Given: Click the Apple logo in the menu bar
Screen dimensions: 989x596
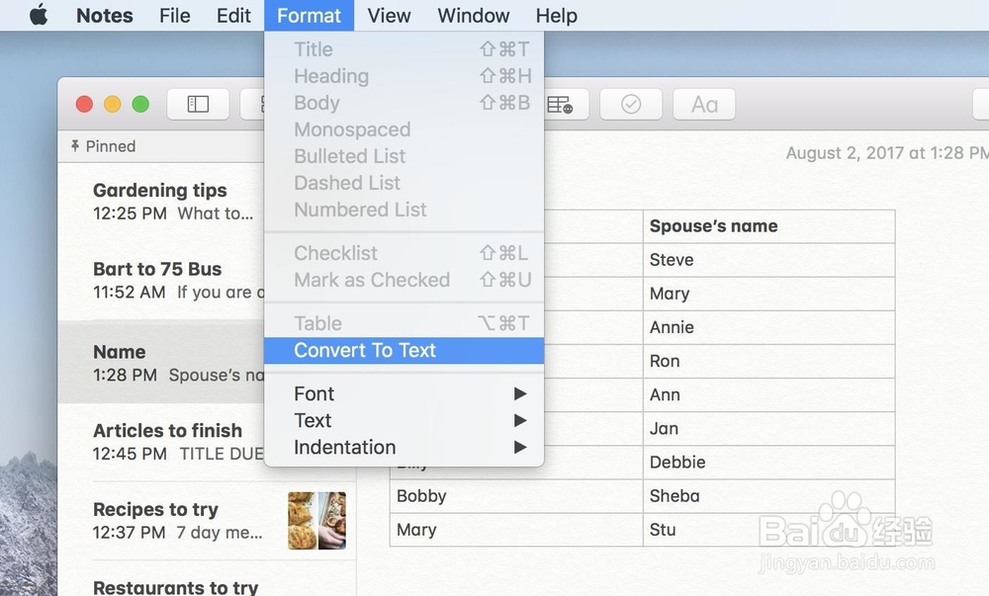Looking at the screenshot, I should 38,15.
